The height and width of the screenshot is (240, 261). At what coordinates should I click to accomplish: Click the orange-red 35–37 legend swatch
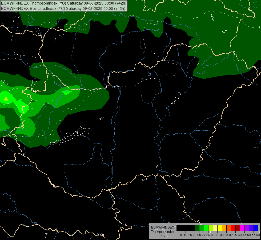coord(229,228)
